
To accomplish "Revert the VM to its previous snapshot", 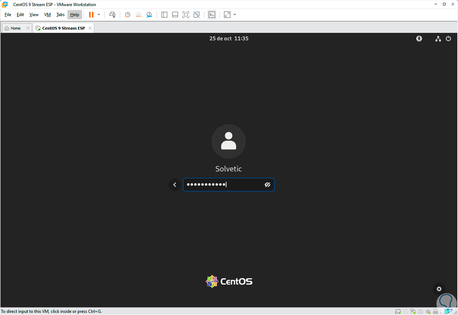I will pos(138,15).
